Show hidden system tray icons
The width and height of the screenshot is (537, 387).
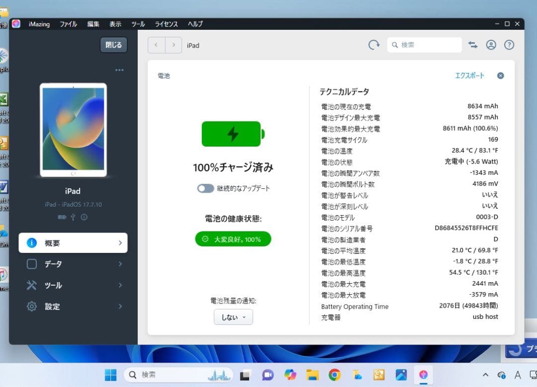click(485, 375)
